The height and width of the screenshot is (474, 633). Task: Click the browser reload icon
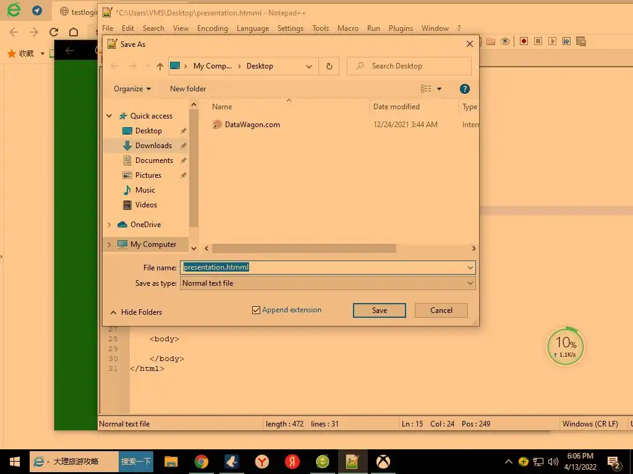[54, 32]
